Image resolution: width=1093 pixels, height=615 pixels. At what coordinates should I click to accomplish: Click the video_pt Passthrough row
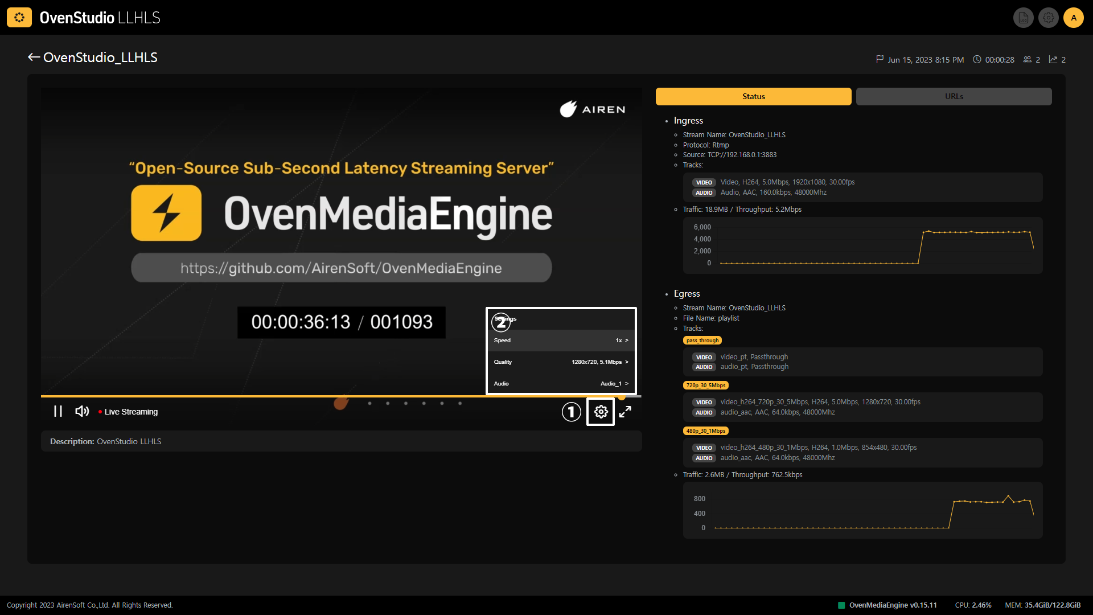tap(740, 357)
